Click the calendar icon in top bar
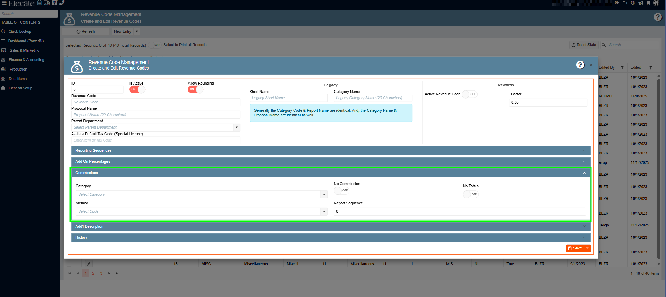 [x=40, y=3]
